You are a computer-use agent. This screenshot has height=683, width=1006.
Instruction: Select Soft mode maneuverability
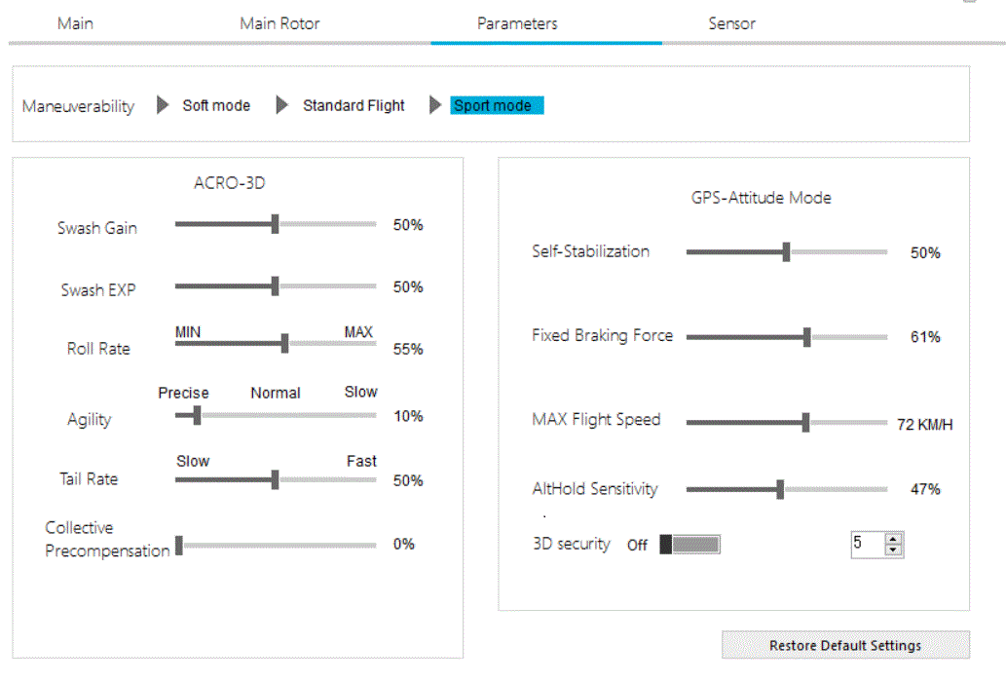pyautogui.click(x=216, y=105)
